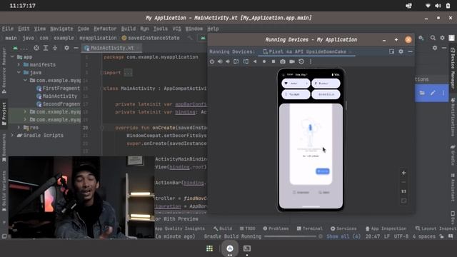Viewport: 457px width, 257px height.
Task: Open Project panel options gear
Action: [x=66, y=48]
